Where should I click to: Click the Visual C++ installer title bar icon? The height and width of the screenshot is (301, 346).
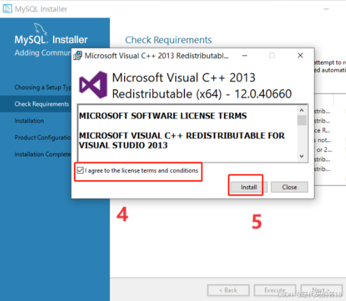[78, 56]
